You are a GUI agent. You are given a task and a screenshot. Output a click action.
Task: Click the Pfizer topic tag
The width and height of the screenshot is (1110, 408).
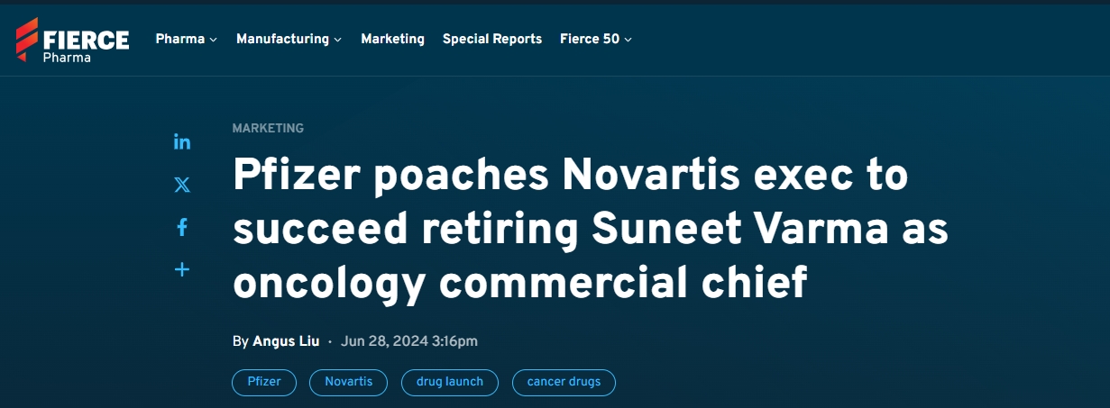264,382
